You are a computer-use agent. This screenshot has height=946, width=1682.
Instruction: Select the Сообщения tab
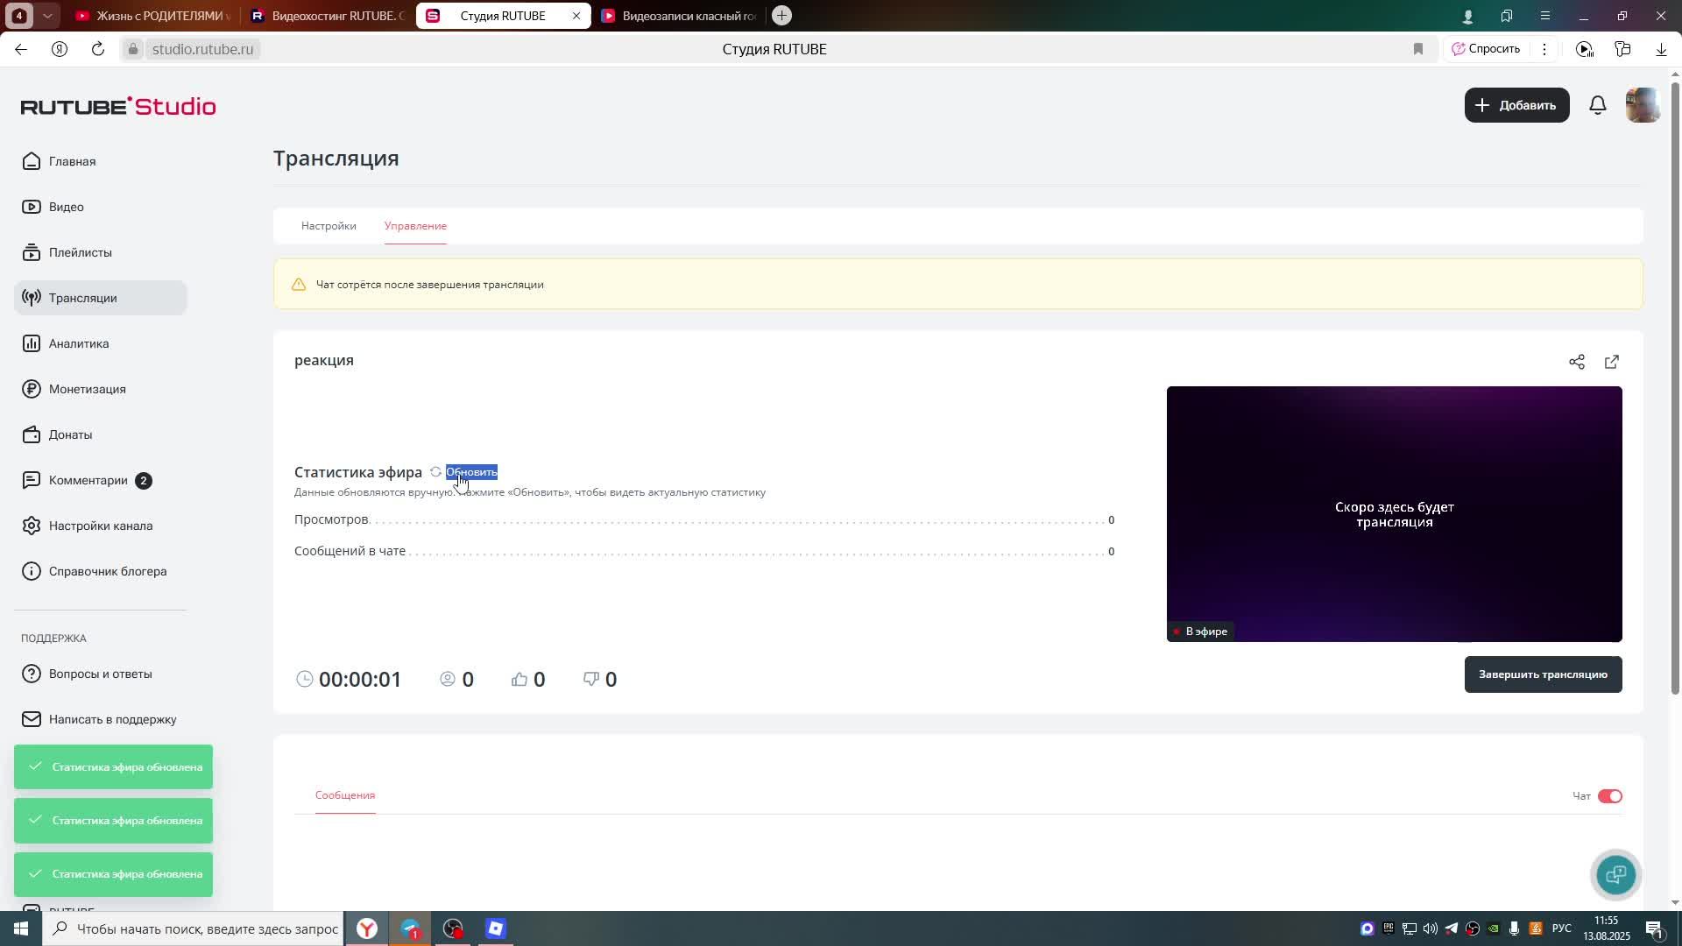(345, 795)
